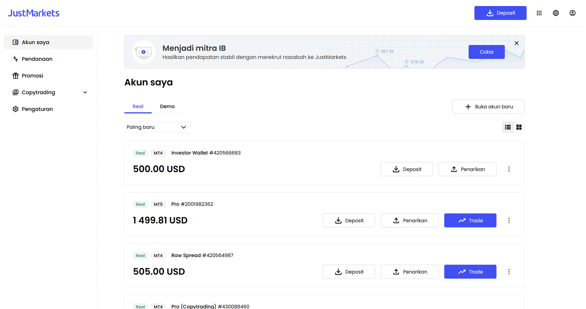Go to Pengaturan in sidebar
The height and width of the screenshot is (309, 586).
pyautogui.click(x=48, y=109)
